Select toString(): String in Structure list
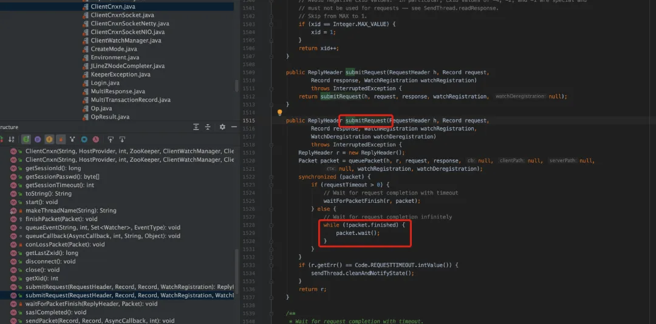656x324 pixels. click(49, 193)
